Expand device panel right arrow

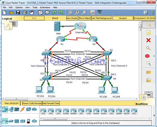click(154, 115)
